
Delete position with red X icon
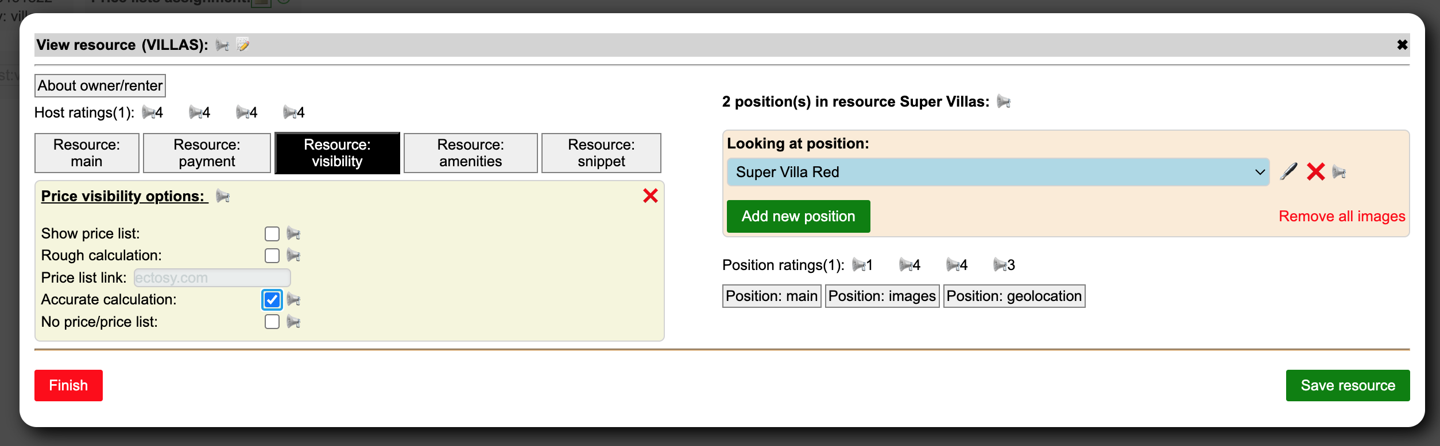(1315, 171)
